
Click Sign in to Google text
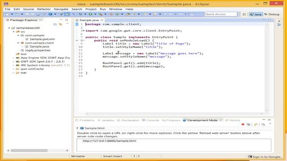point(267,157)
